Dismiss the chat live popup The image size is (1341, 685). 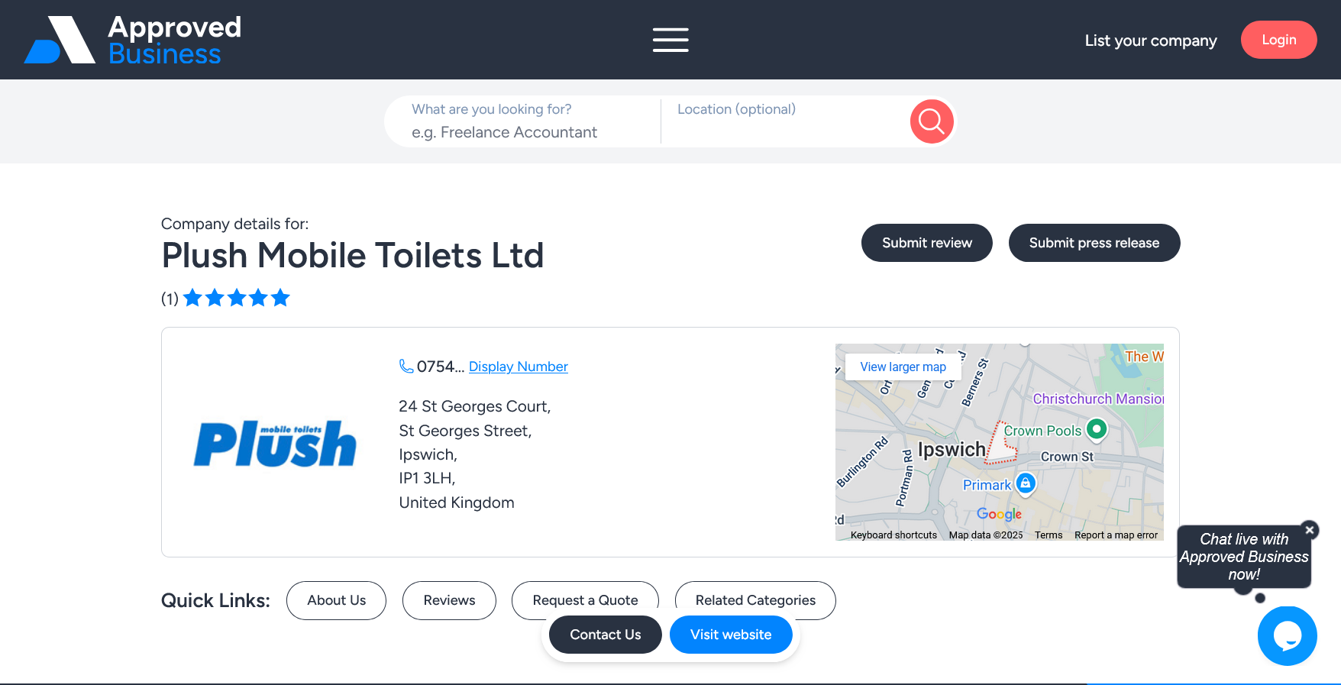coord(1310,530)
